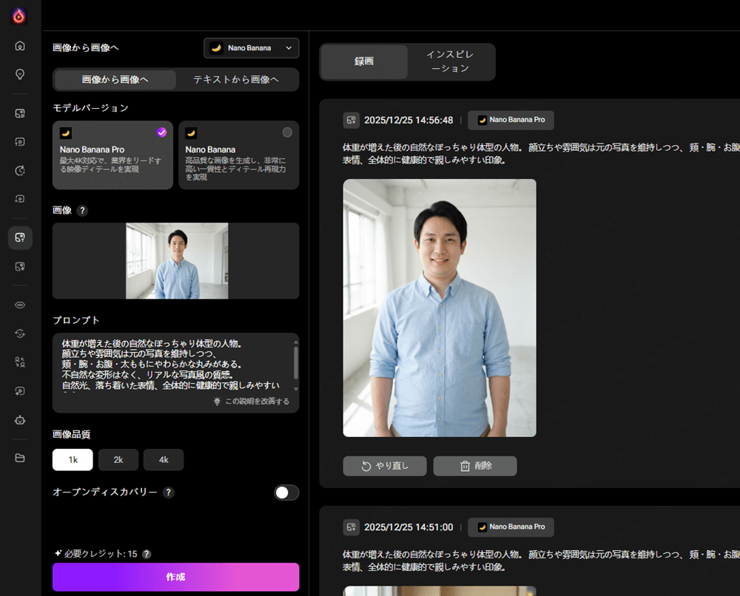Viewport: 740px width, 596px height.
Task: Open the robot assistant icon in sidebar
Action: [x=20, y=420]
